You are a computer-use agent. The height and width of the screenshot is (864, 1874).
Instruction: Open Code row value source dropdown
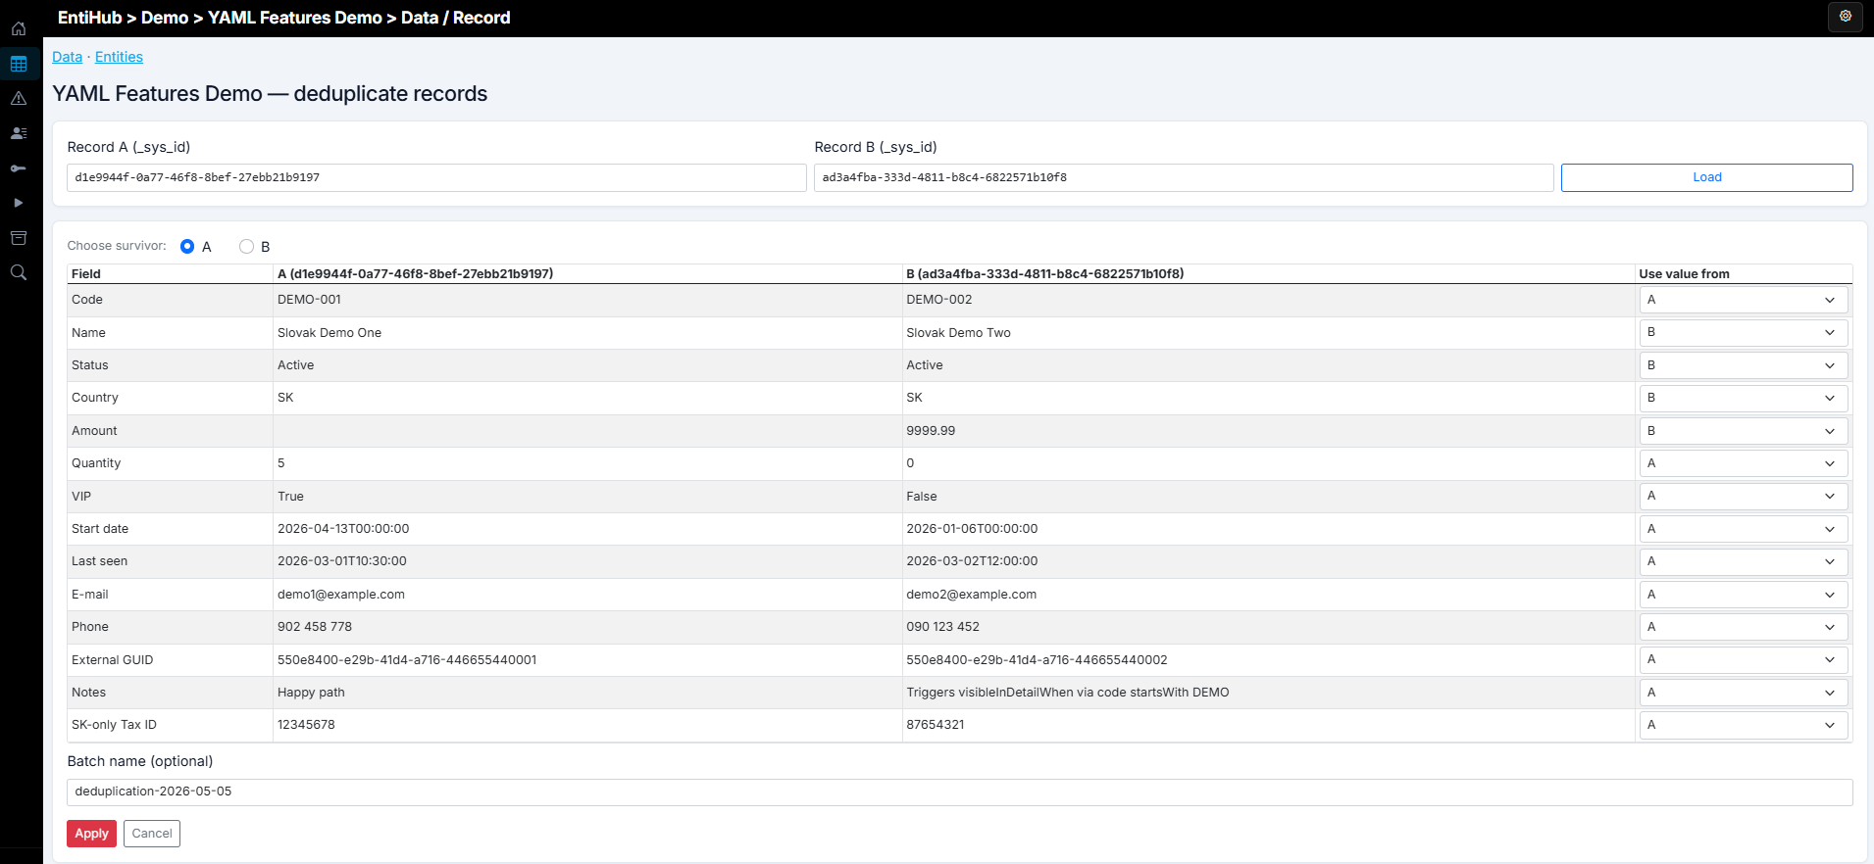1744,300
